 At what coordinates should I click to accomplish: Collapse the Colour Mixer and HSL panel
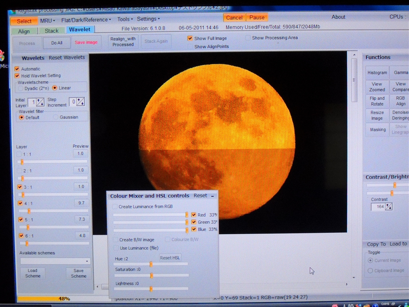point(212,196)
